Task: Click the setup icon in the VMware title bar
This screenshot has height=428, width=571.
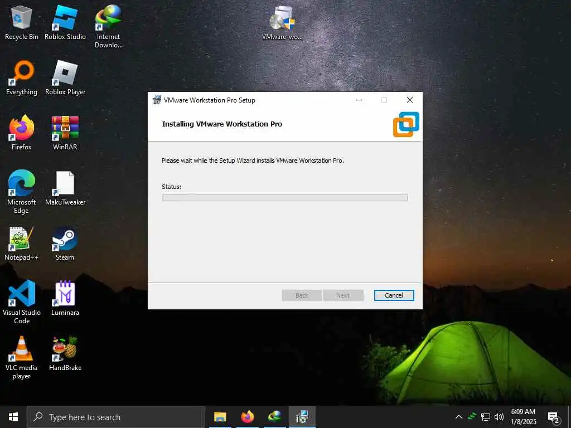Action: (x=157, y=100)
